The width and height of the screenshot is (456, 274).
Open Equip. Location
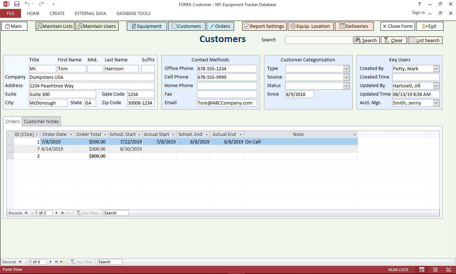(x=311, y=26)
